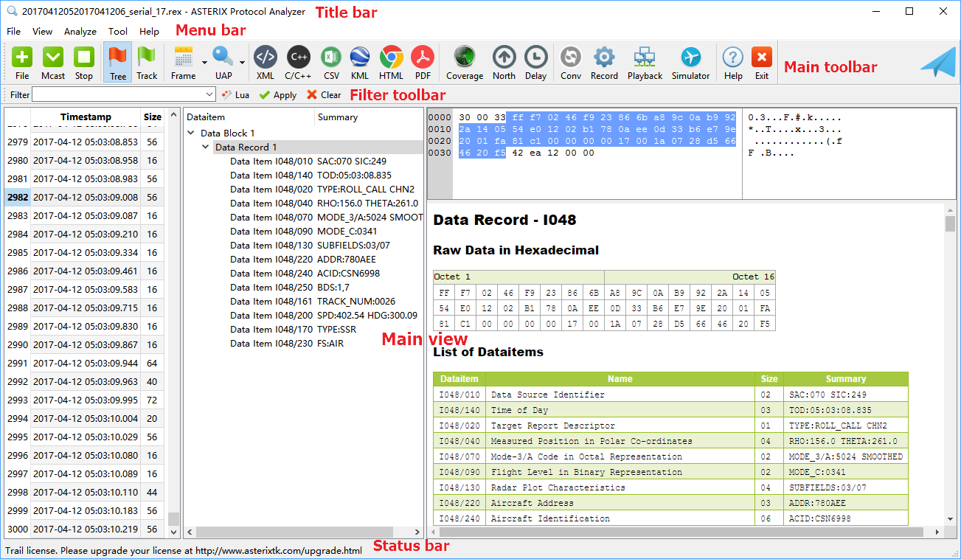Start Mcast capture from toolbar
The height and width of the screenshot is (559, 961).
53,63
